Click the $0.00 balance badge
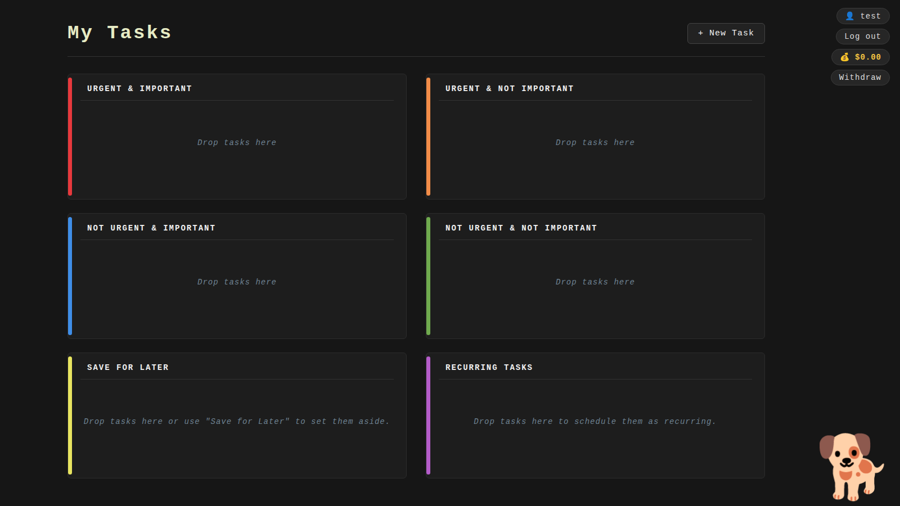The width and height of the screenshot is (900, 506). (x=860, y=57)
